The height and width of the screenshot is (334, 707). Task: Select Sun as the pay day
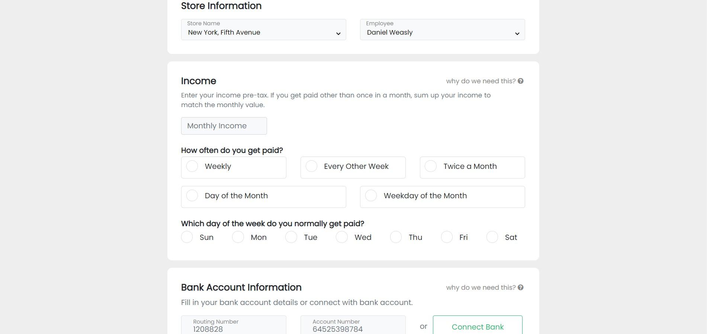[187, 237]
